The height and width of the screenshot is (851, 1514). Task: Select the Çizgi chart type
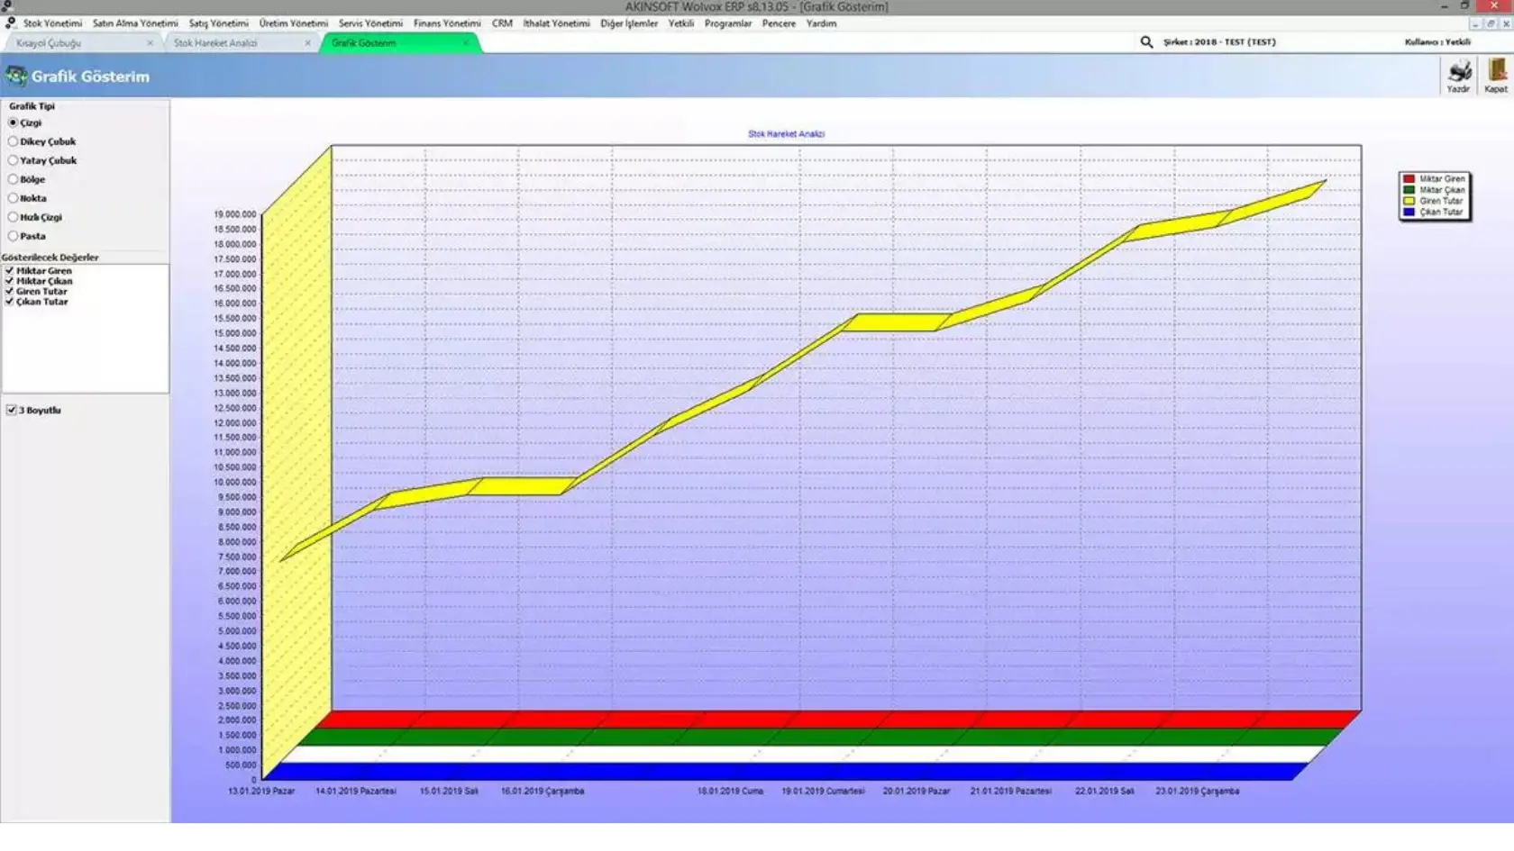14,122
